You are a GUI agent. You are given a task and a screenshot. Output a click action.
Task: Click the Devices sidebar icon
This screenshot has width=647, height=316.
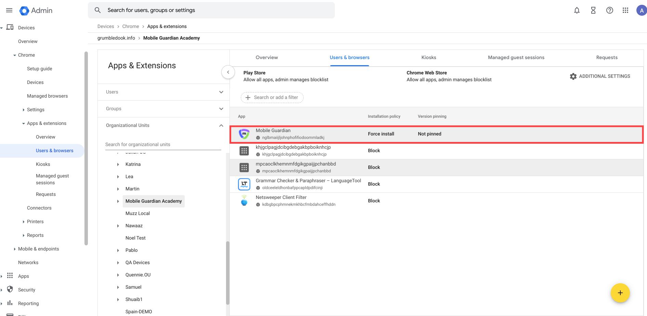(x=10, y=27)
